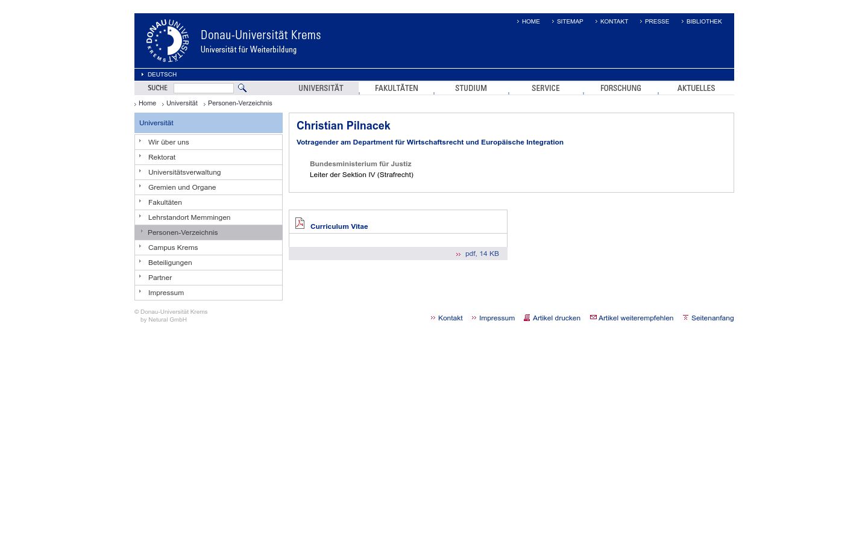Open the PRESSE top link
This screenshot has height=542, width=868.
click(657, 22)
